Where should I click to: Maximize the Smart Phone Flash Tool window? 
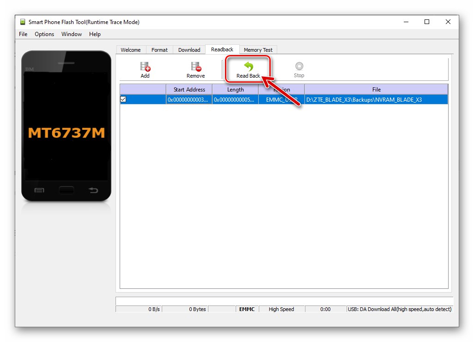tap(427, 22)
